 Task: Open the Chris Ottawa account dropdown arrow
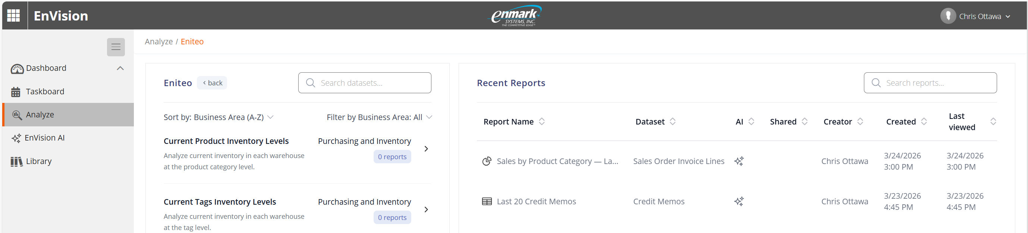[1008, 17]
